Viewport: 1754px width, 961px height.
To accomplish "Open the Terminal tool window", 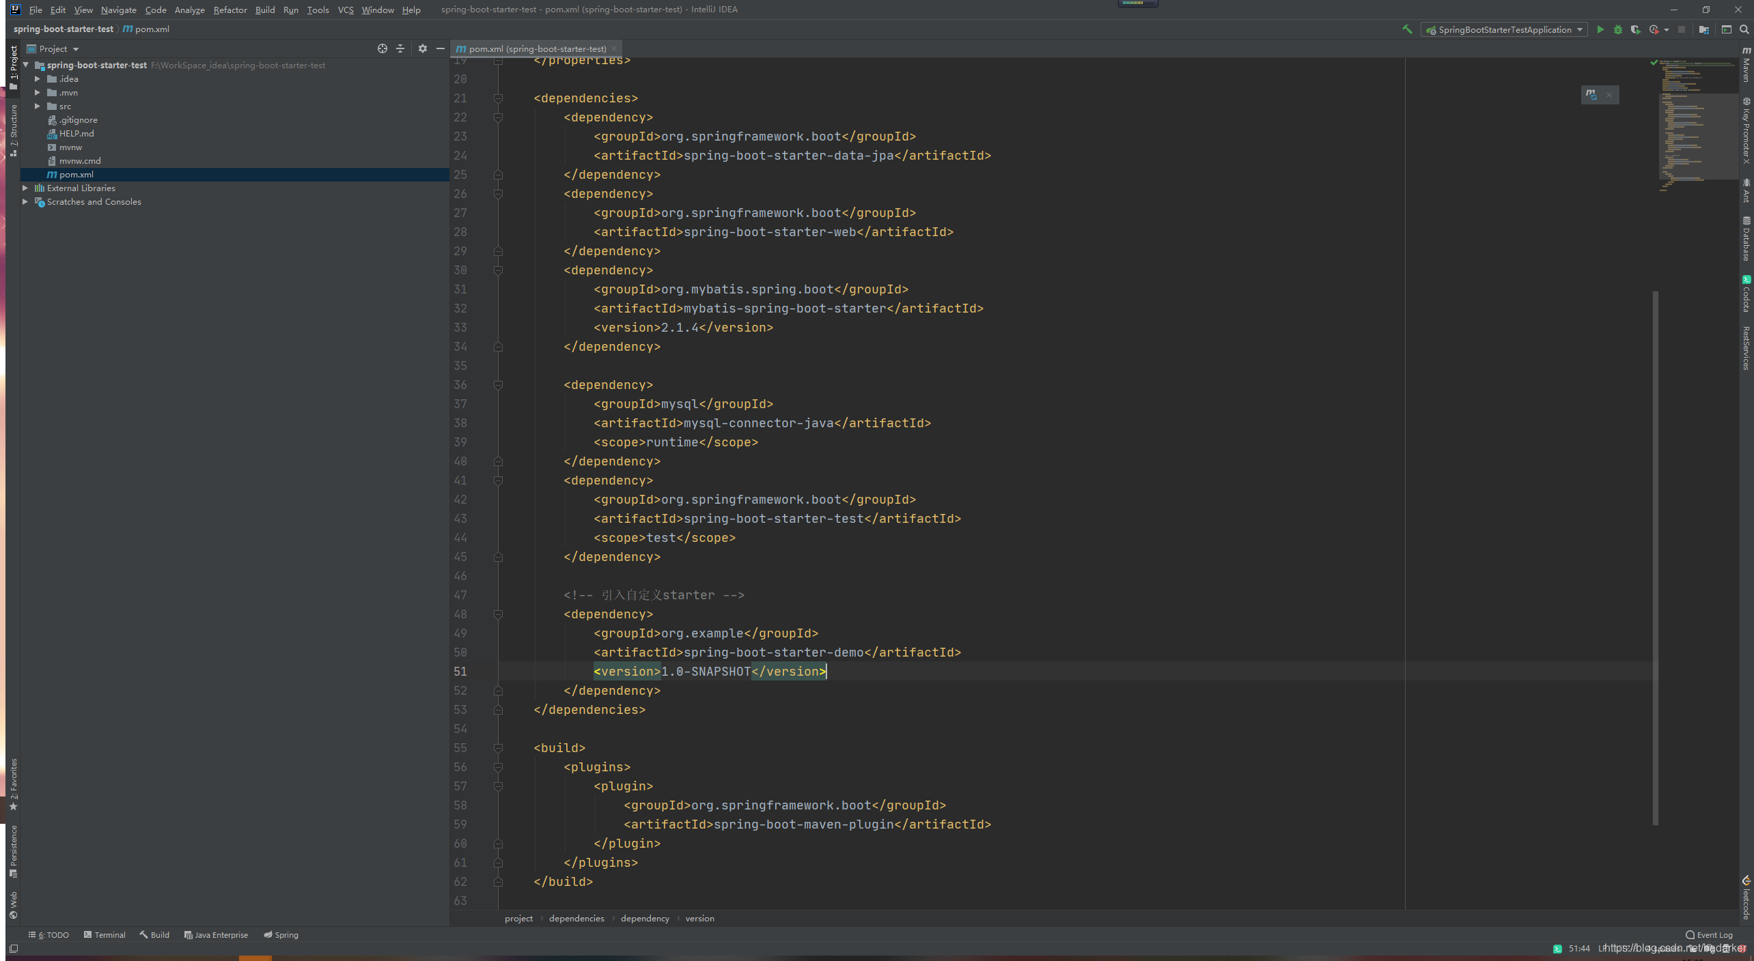I will click(105, 934).
